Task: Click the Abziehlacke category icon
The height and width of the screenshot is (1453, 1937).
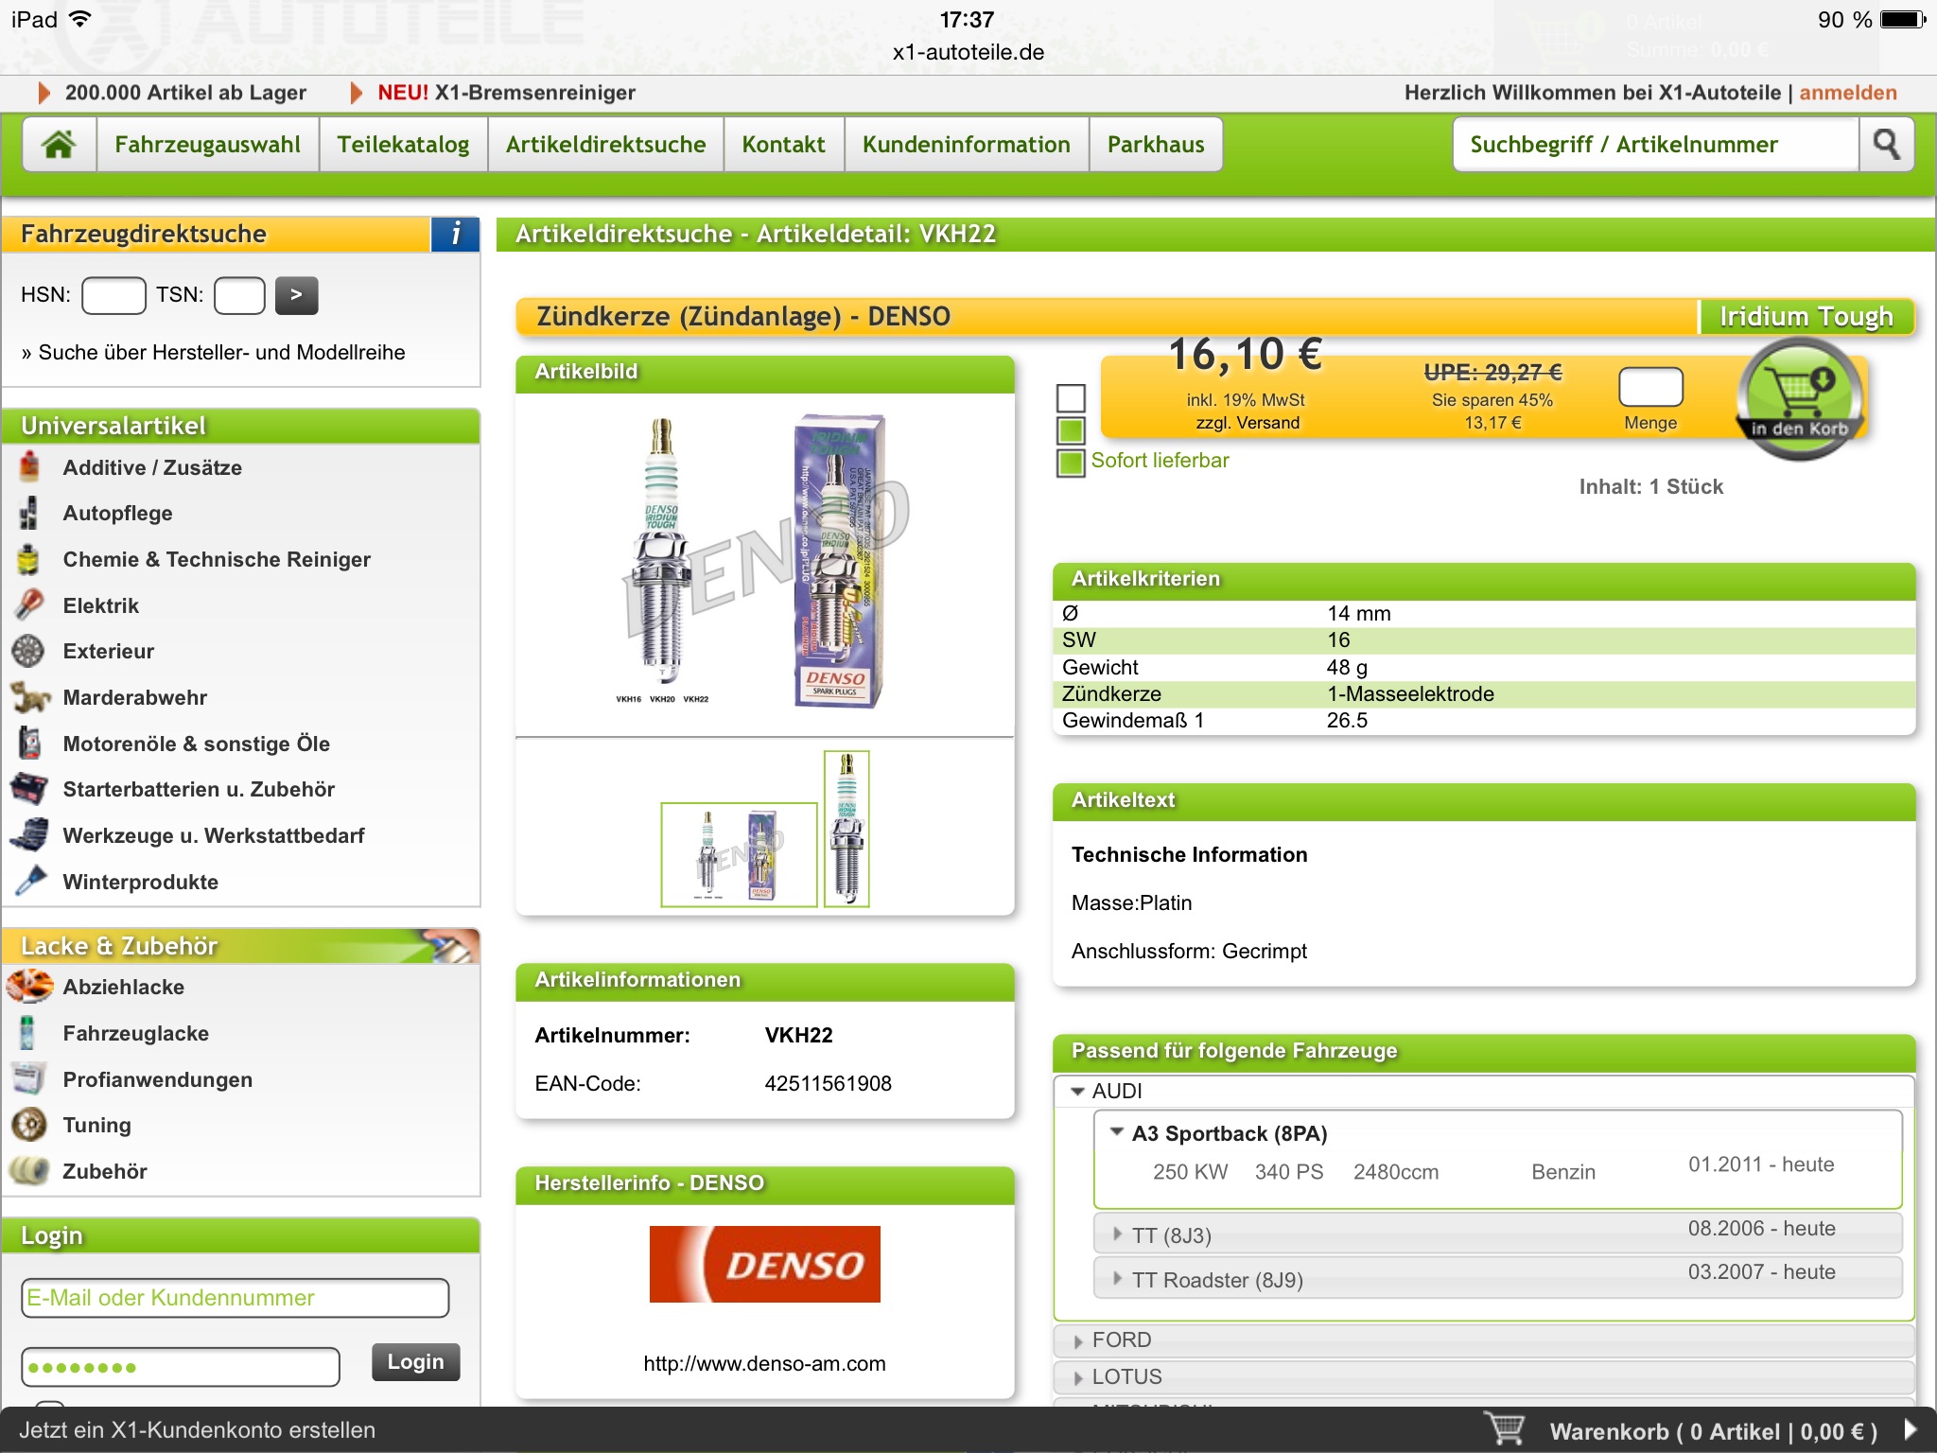Action: click(x=29, y=987)
